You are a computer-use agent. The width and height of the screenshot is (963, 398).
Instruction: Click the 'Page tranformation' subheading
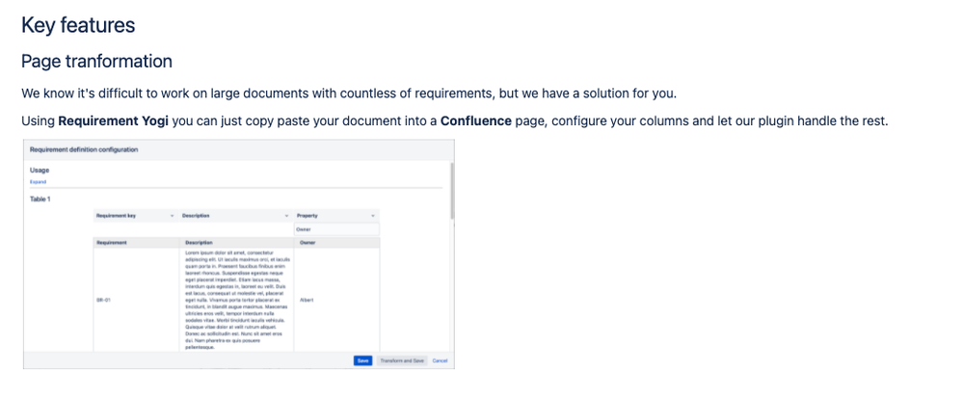[96, 61]
